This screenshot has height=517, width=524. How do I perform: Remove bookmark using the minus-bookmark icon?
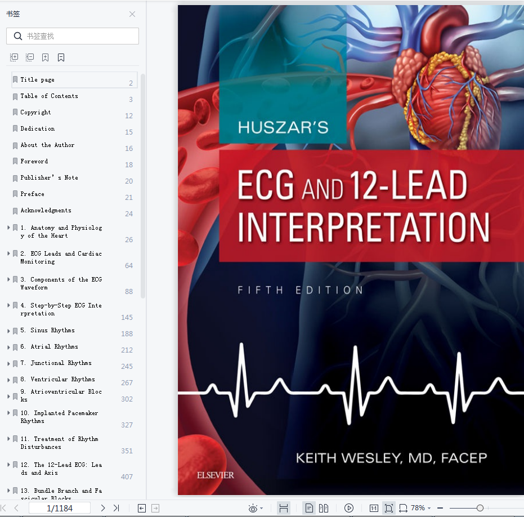61,57
